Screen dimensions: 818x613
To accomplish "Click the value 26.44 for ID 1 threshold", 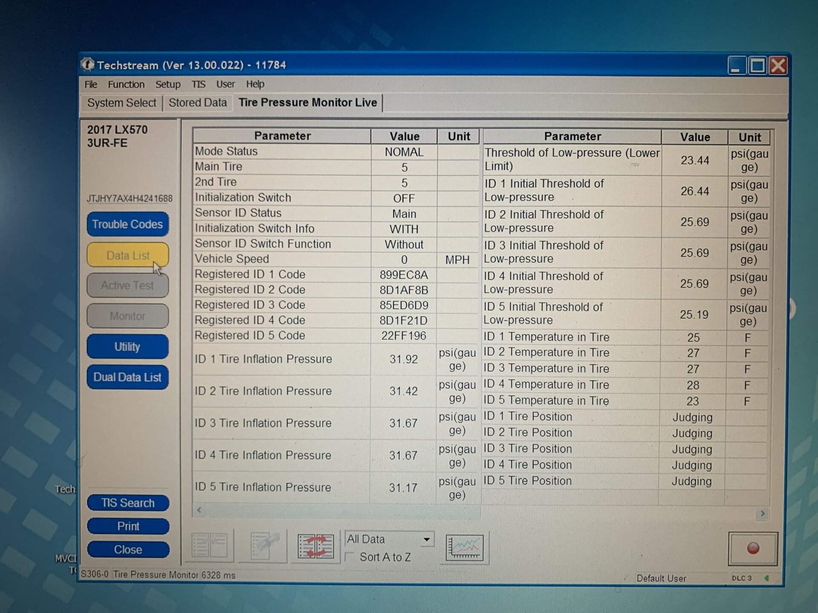I will 695,191.
